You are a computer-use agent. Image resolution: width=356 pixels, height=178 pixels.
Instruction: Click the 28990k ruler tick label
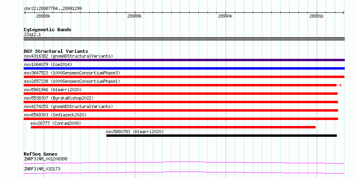click(225, 16)
